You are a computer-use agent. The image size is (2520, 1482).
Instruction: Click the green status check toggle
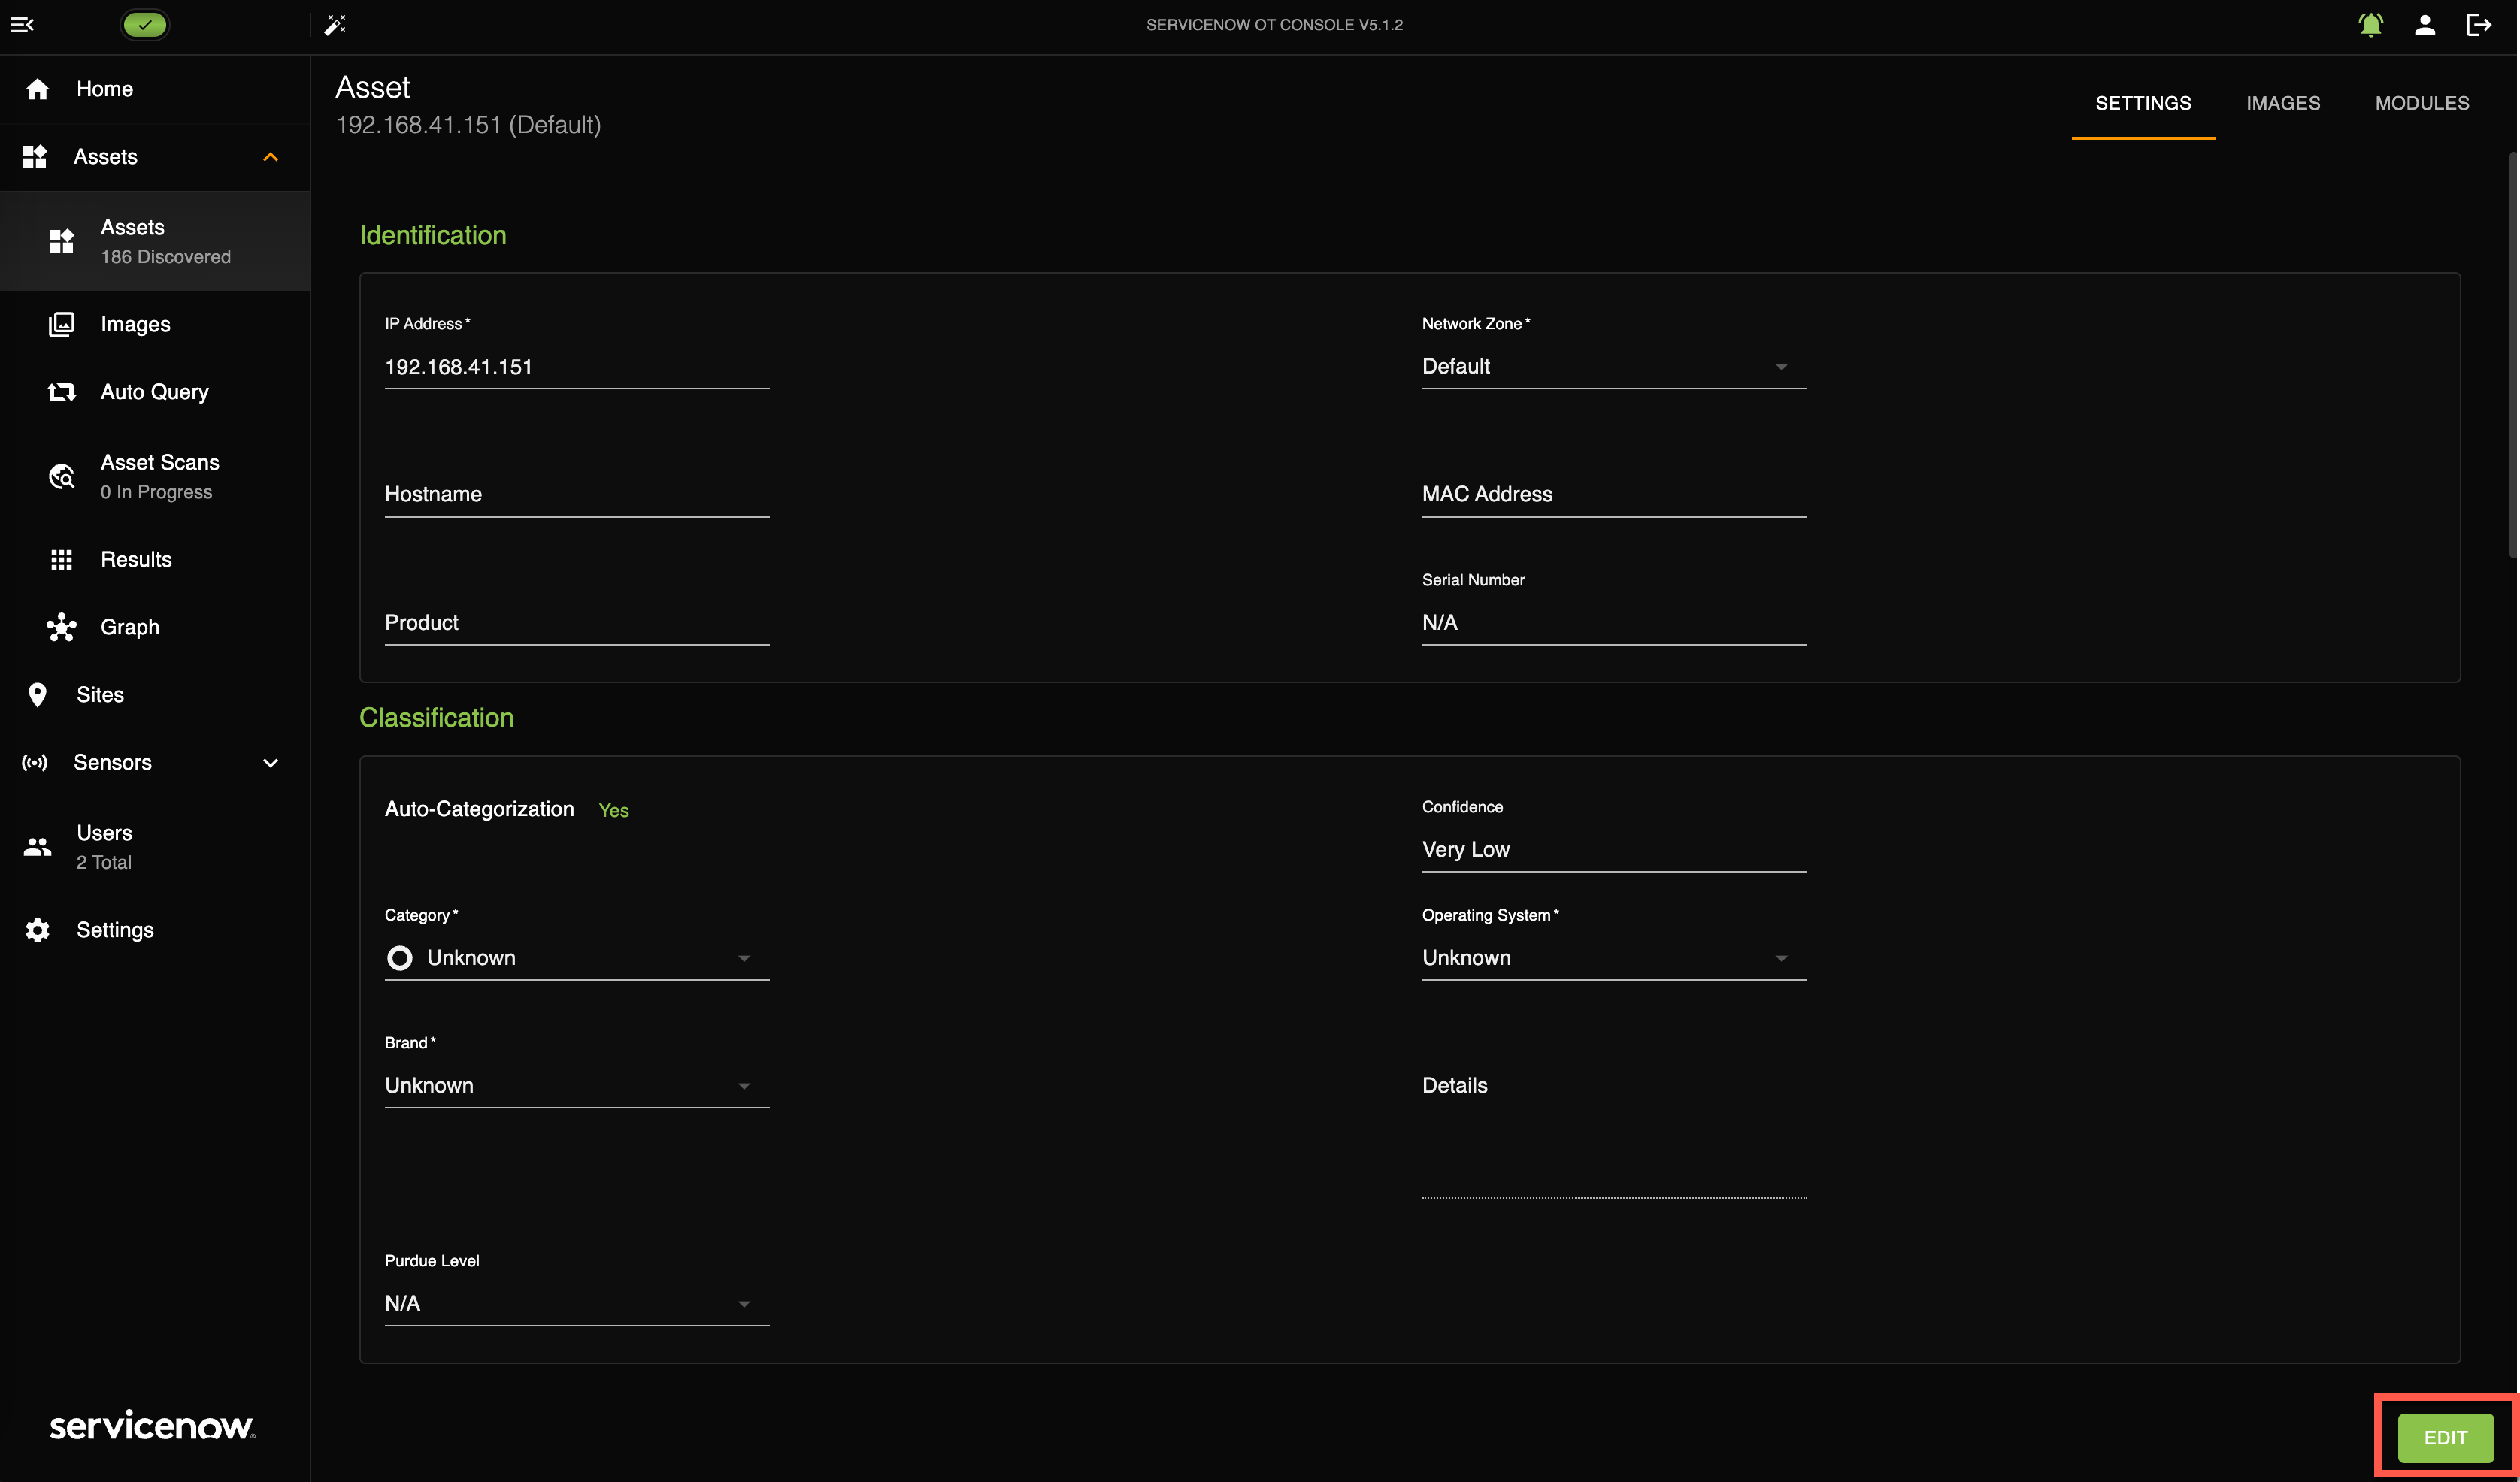point(145,25)
